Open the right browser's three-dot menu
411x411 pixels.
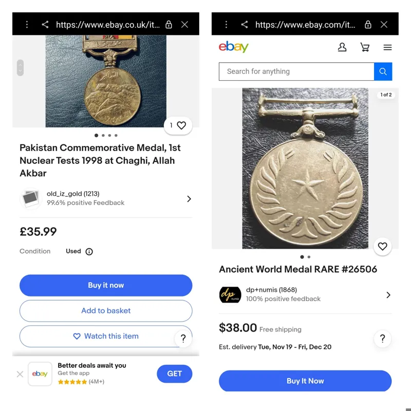[x=226, y=24]
